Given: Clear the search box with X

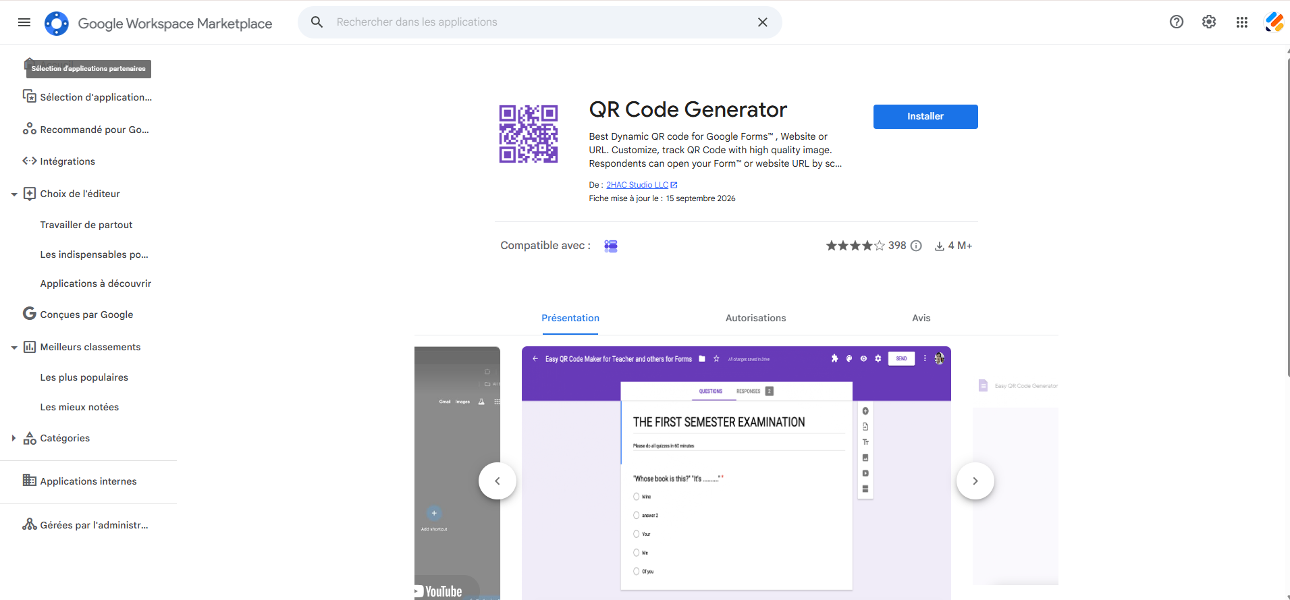Looking at the screenshot, I should click(x=763, y=22).
